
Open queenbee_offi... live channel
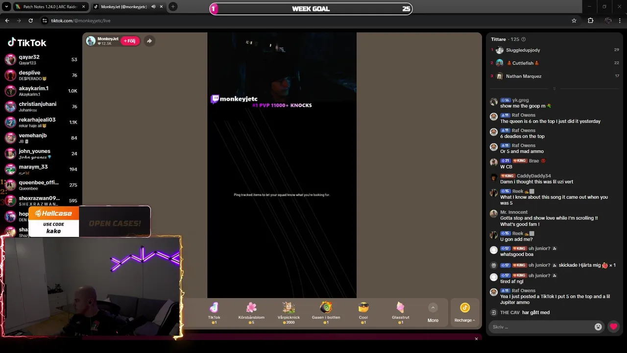coord(41,185)
